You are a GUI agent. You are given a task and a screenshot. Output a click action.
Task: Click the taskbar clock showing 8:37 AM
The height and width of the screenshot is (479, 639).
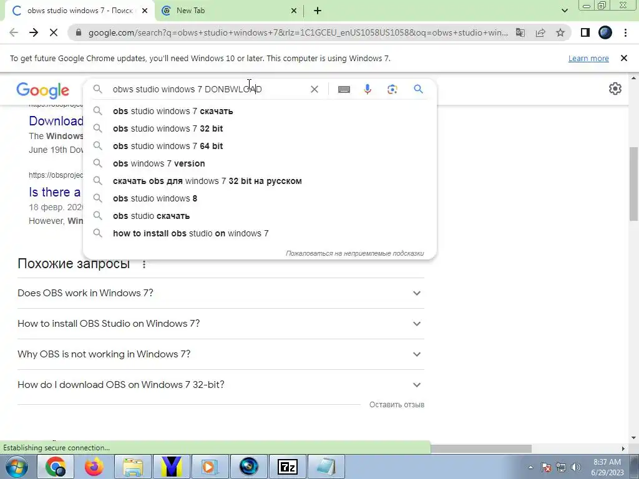[608, 467]
